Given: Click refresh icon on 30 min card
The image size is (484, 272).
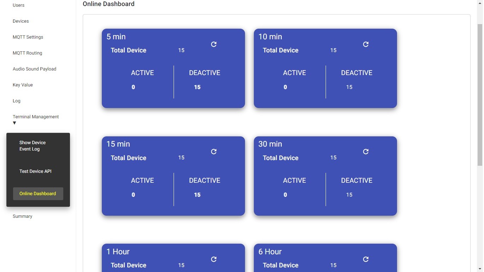Looking at the screenshot, I should [x=366, y=152].
